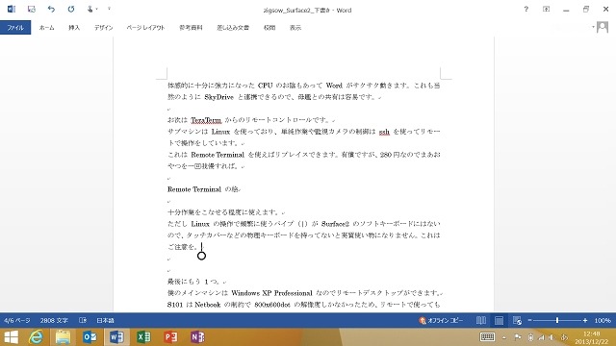This screenshot has width=616, height=346.
Task: Click the user account picture
Action: pos(603,27)
